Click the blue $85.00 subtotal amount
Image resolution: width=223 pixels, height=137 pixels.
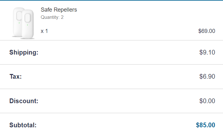tap(205, 125)
